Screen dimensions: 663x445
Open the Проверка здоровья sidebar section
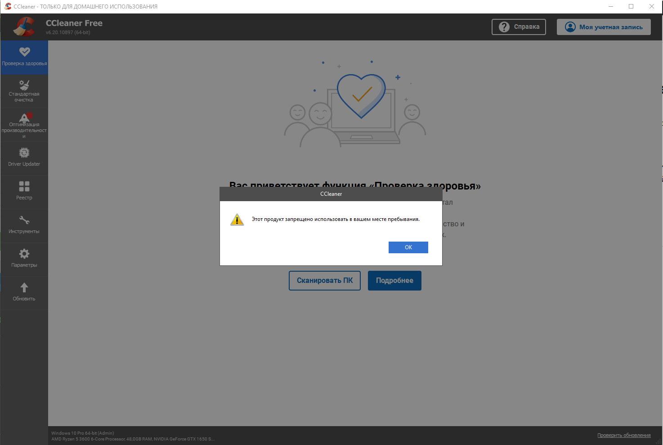(24, 57)
